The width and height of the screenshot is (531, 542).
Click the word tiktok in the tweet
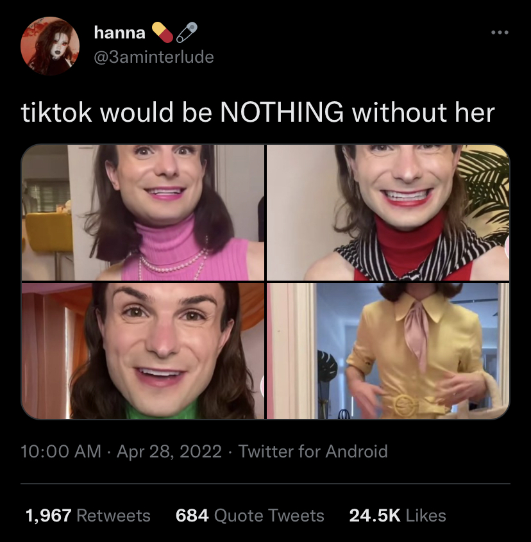tap(56, 112)
